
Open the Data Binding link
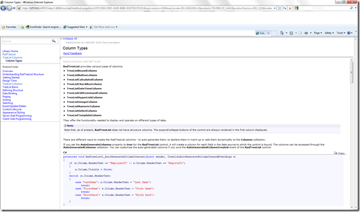[x=10, y=94]
